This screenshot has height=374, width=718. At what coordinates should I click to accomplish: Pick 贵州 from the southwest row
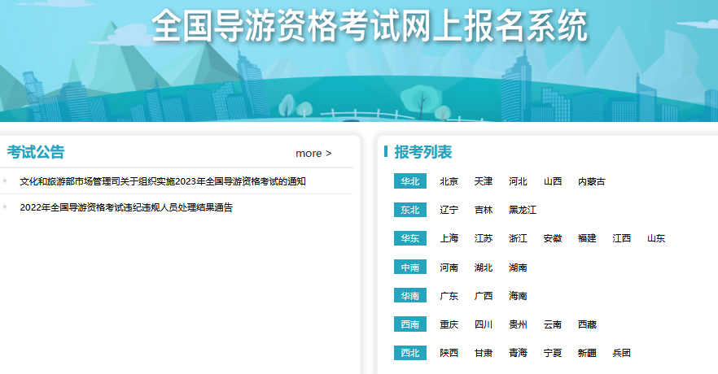(518, 324)
